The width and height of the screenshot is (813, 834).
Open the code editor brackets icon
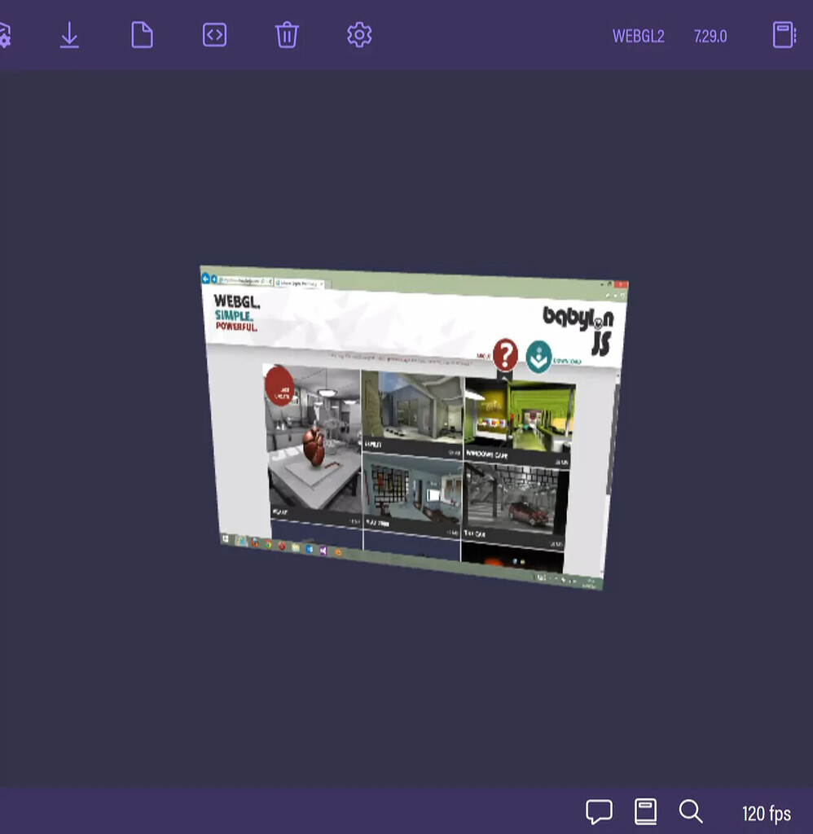(213, 34)
